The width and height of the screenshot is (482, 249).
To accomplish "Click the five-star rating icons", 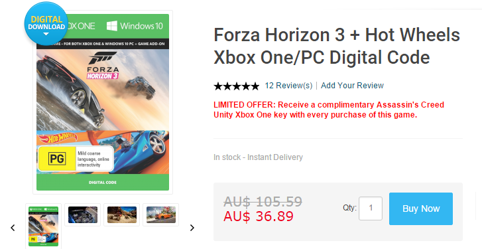I will tap(237, 86).
